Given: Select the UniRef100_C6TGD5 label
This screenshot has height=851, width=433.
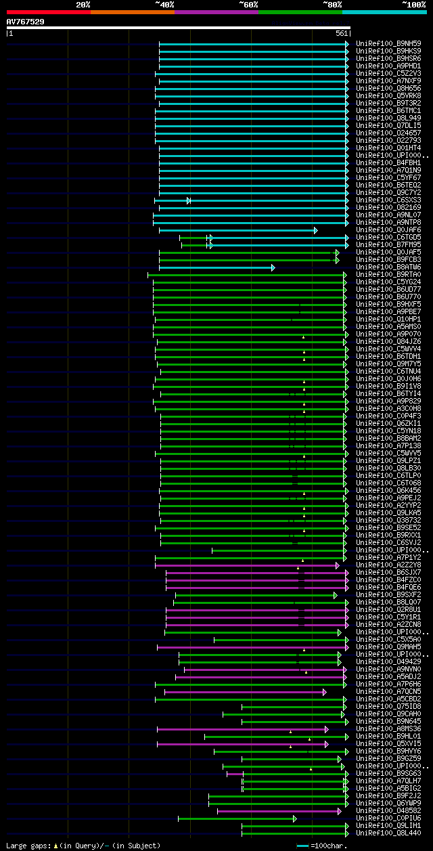Looking at the screenshot, I should click(388, 237).
